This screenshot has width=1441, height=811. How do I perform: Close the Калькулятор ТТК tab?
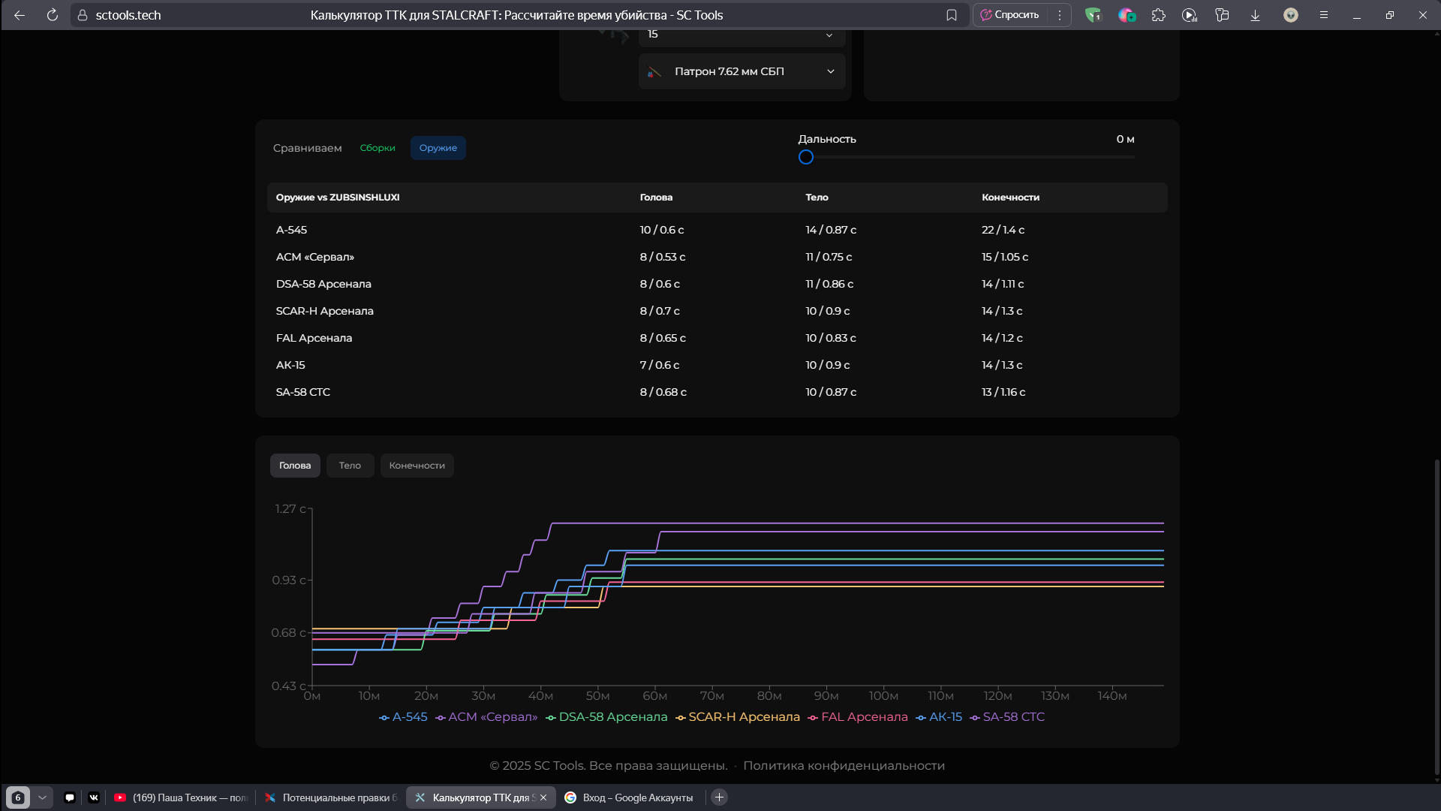click(x=543, y=797)
